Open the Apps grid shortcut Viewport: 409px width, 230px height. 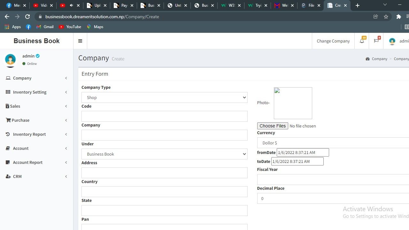click(13, 27)
